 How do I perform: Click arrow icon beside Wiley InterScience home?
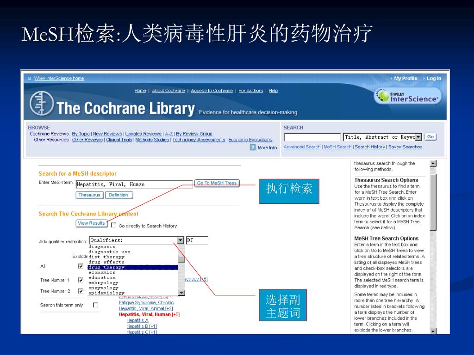coord(29,79)
